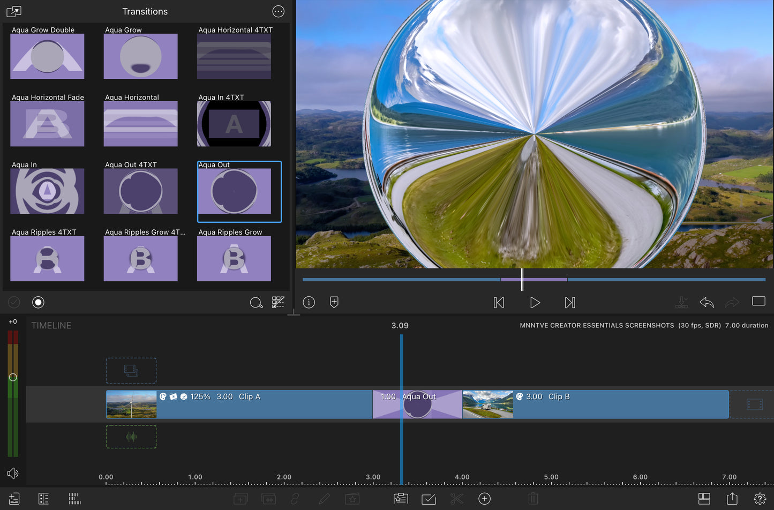
Task: Open the help and settings gear icon
Action: click(x=760, y=499)
